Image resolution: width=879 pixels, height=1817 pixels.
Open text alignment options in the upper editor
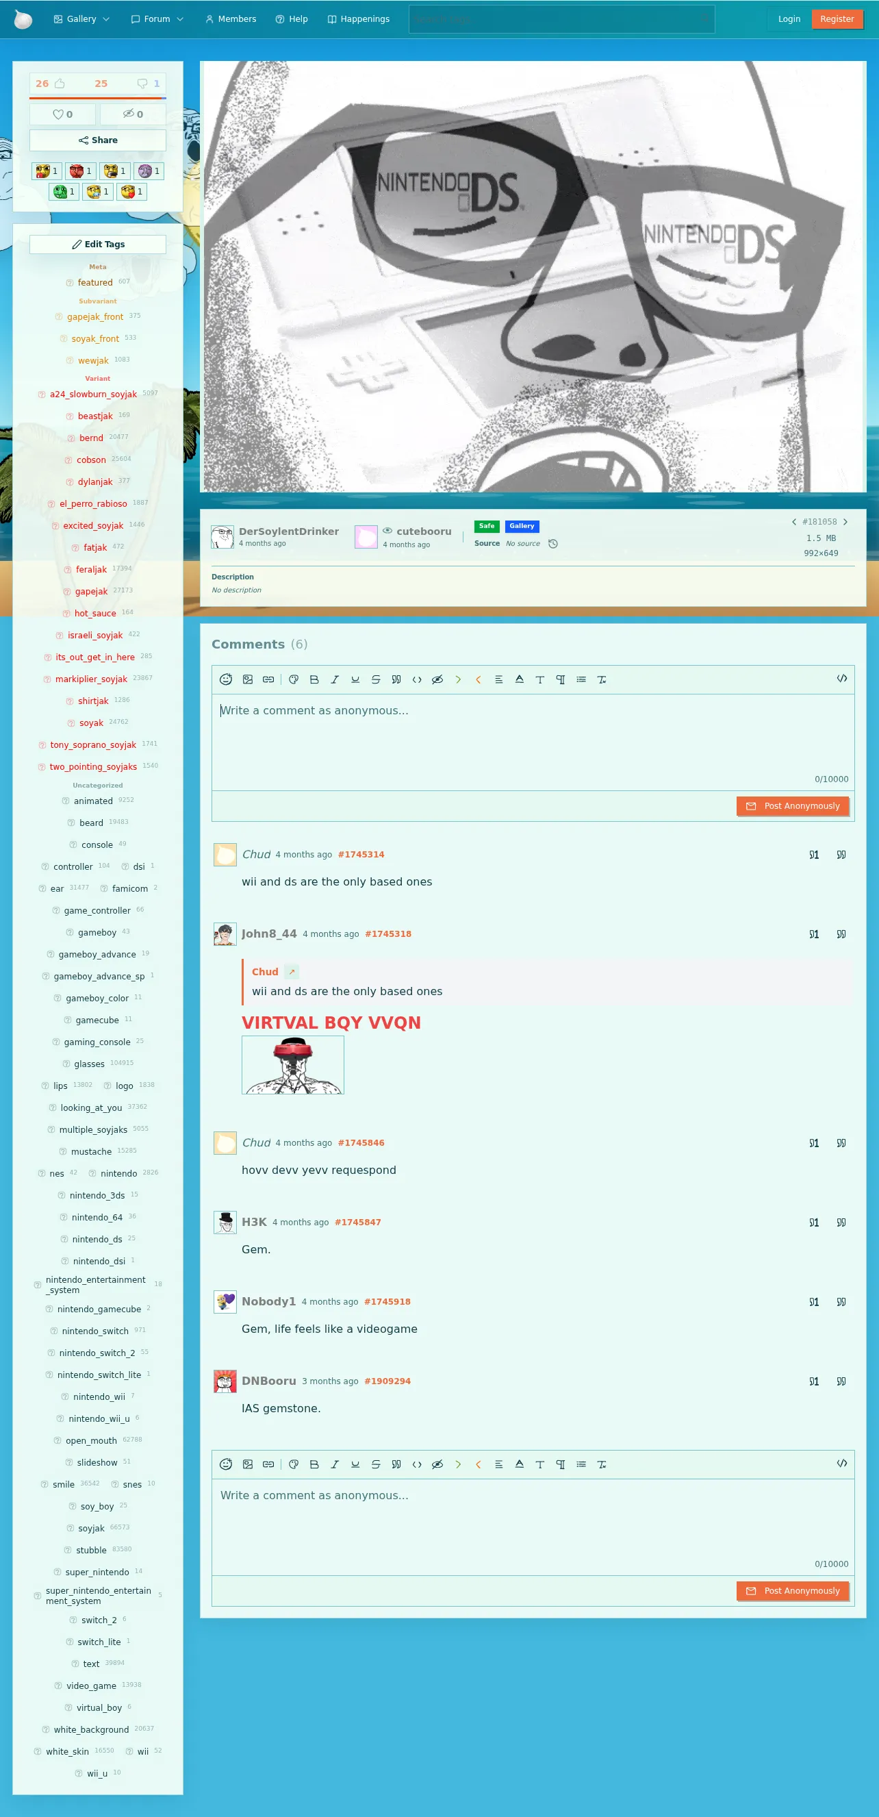(499, 679)
